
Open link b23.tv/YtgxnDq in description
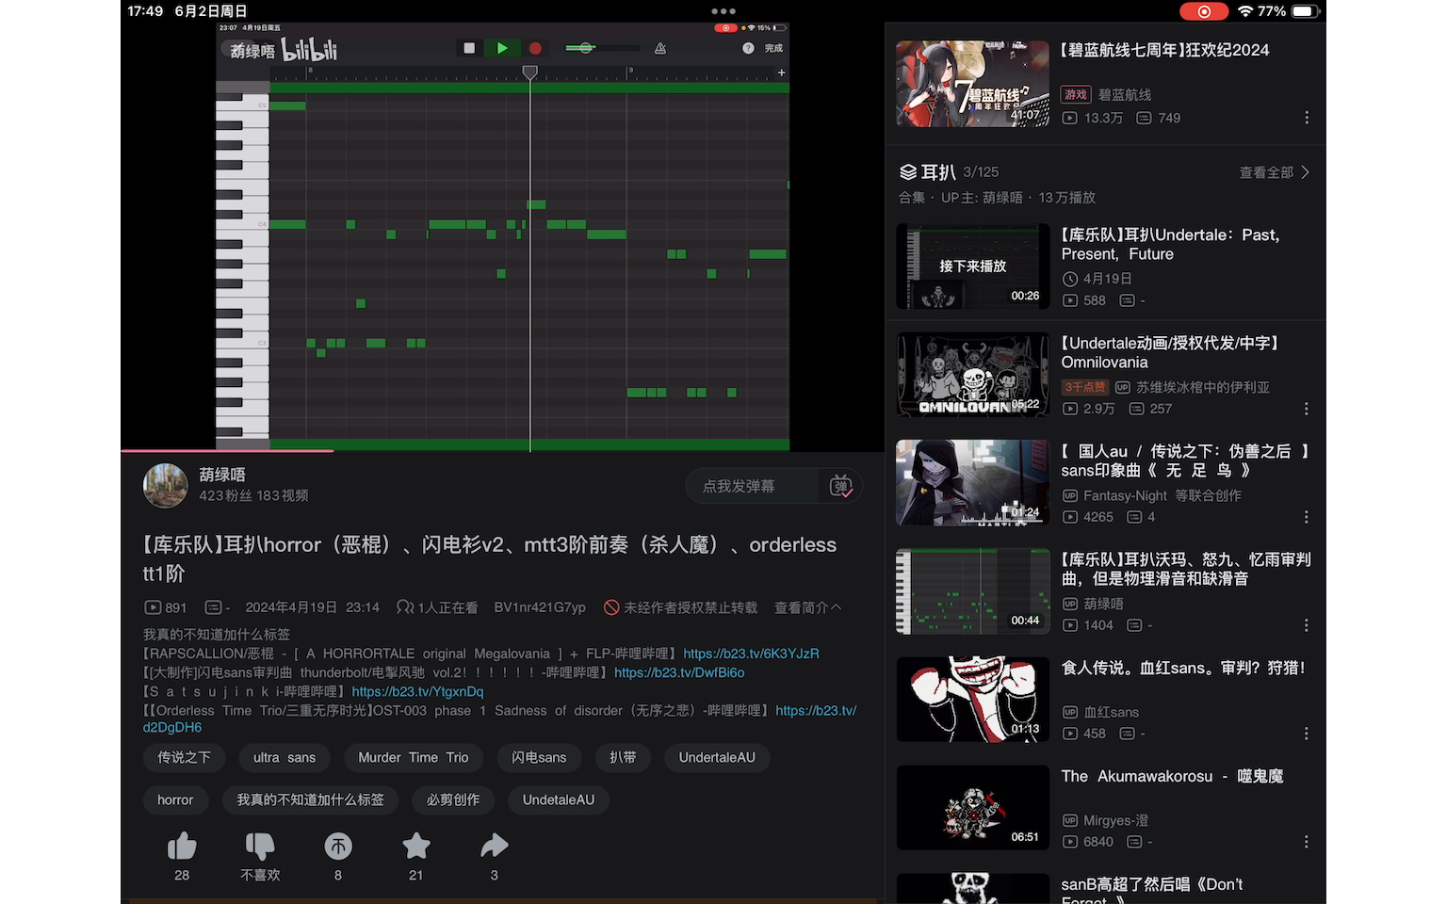417,691
